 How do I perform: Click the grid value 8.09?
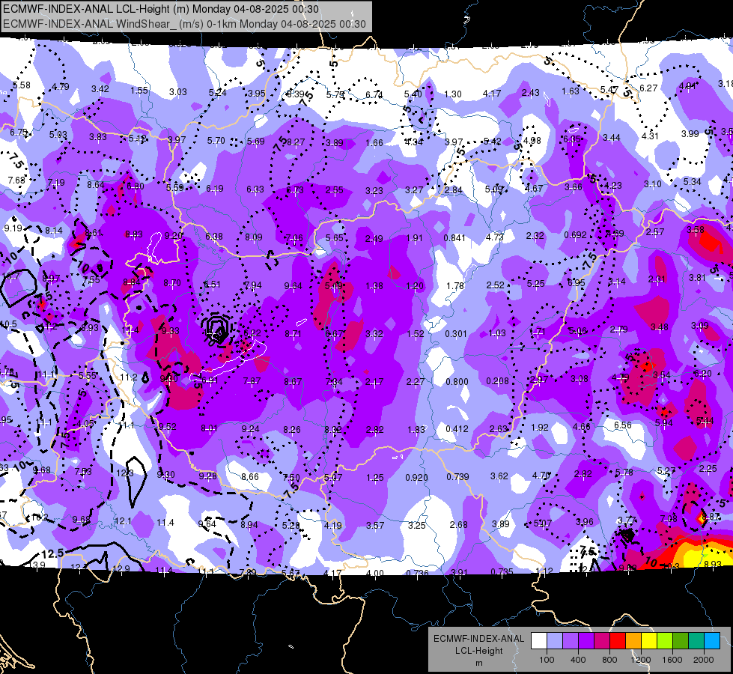pyautogui.click(x=254, y=237)
